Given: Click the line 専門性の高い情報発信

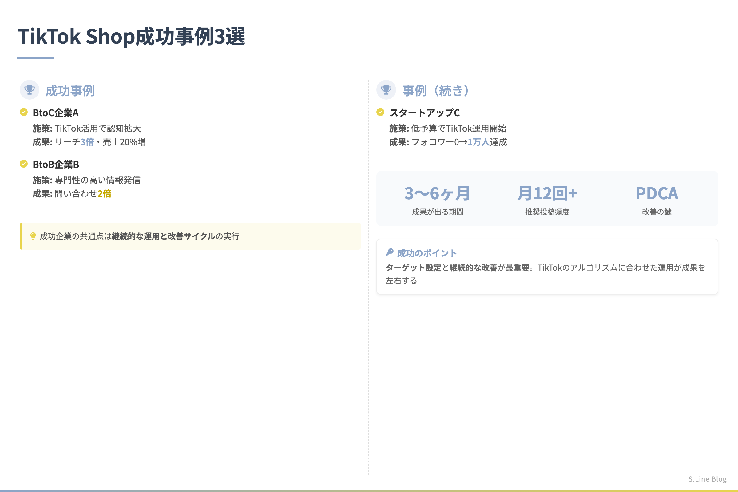Looking at the screenshot, I should coord(97,180).
